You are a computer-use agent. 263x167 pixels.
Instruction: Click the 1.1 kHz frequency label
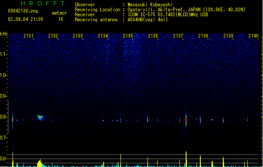[x=3, y=54]
